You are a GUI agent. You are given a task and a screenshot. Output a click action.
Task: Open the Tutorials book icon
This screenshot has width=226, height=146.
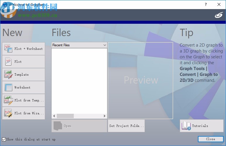(x=186, y=125)
